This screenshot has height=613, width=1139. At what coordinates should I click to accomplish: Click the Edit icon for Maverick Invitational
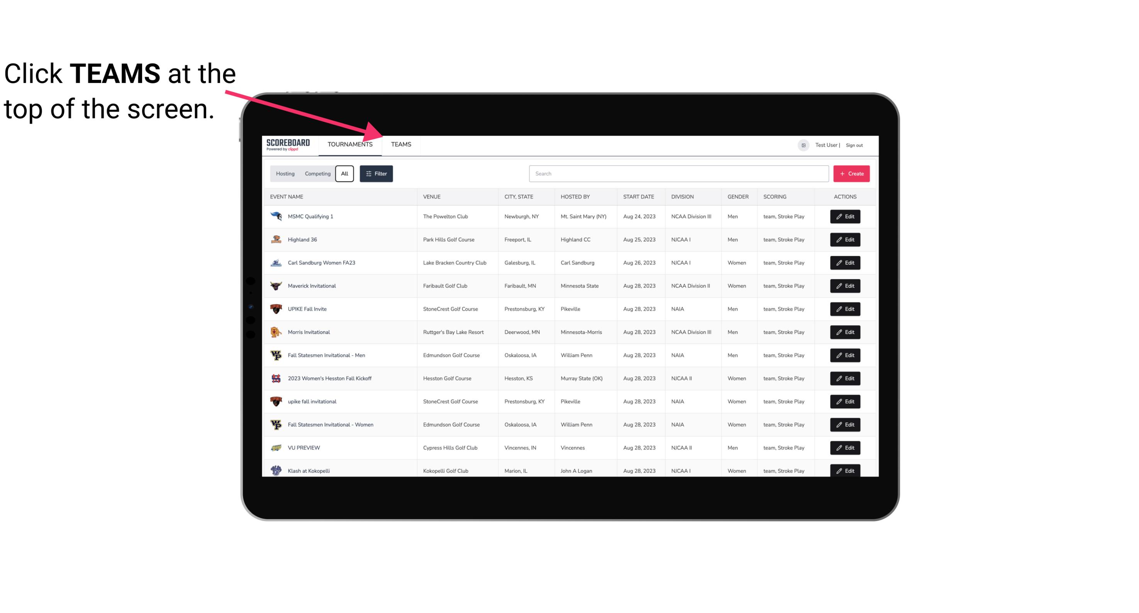[846, 285]
